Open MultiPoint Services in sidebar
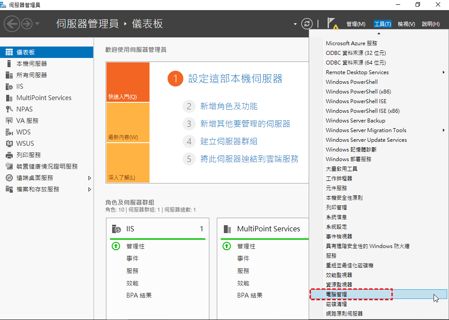The image size is (449, 320). [x=47, y=98]
